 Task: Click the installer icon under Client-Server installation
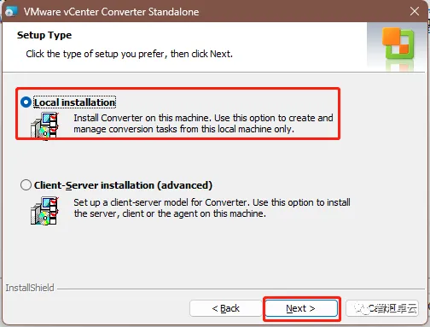(x=44, y=211)
